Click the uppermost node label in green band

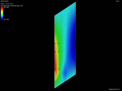click(x=59, y=44)
